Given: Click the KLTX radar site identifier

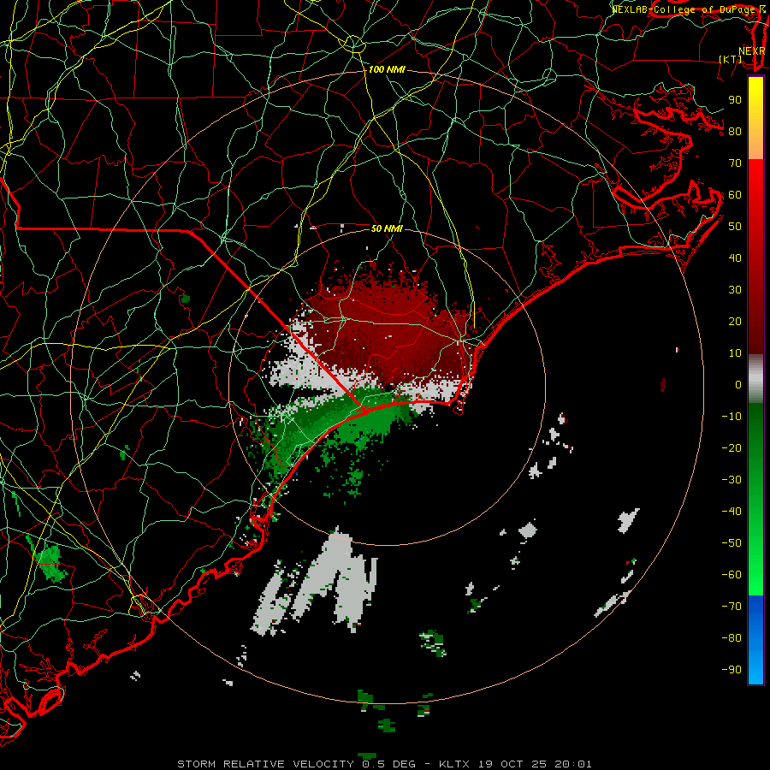Looking at the screenshot, I should click(454, 764).
